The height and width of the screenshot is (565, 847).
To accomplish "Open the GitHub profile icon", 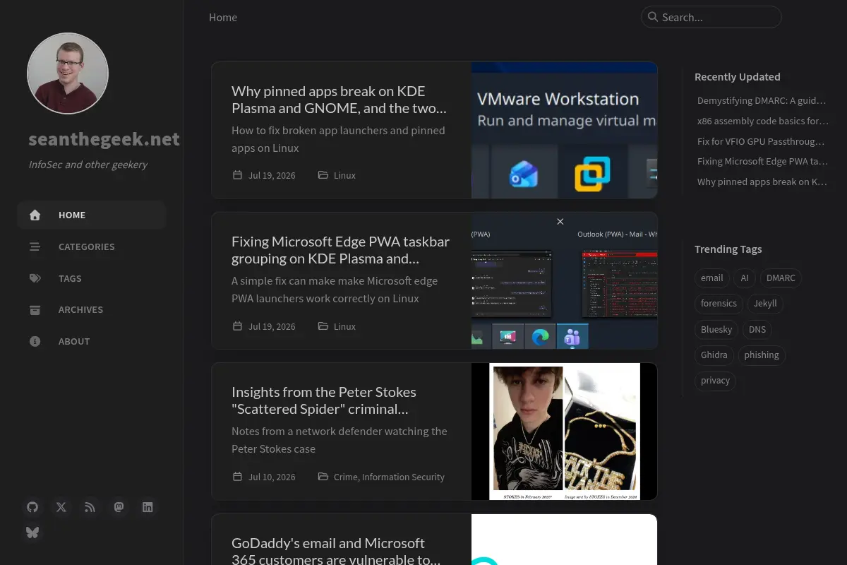I will (32, 507).
